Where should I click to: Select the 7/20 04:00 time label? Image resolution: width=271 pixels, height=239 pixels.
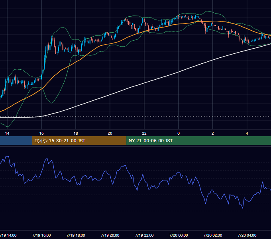(247, 235)
